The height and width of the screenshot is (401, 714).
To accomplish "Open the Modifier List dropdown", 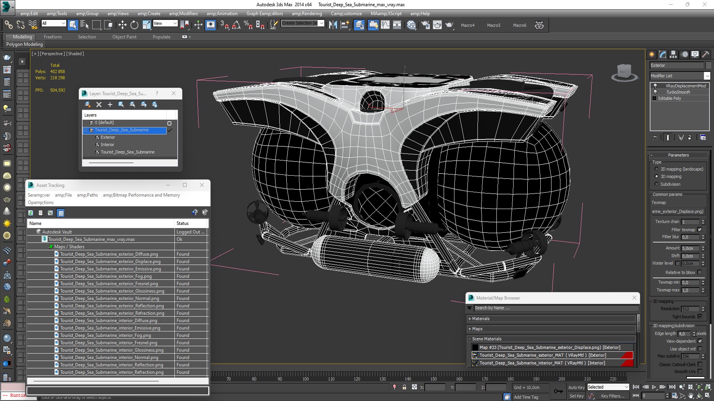I will point(707,76).
